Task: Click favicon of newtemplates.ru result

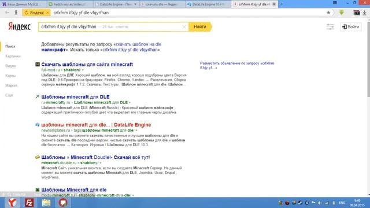Action: [37, 125]
